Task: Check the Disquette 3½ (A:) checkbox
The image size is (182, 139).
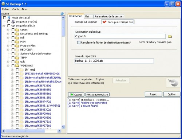Action: pos(9,22)
